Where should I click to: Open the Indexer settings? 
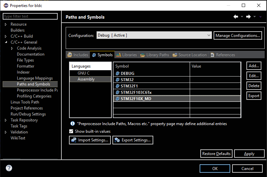point(23,72)
